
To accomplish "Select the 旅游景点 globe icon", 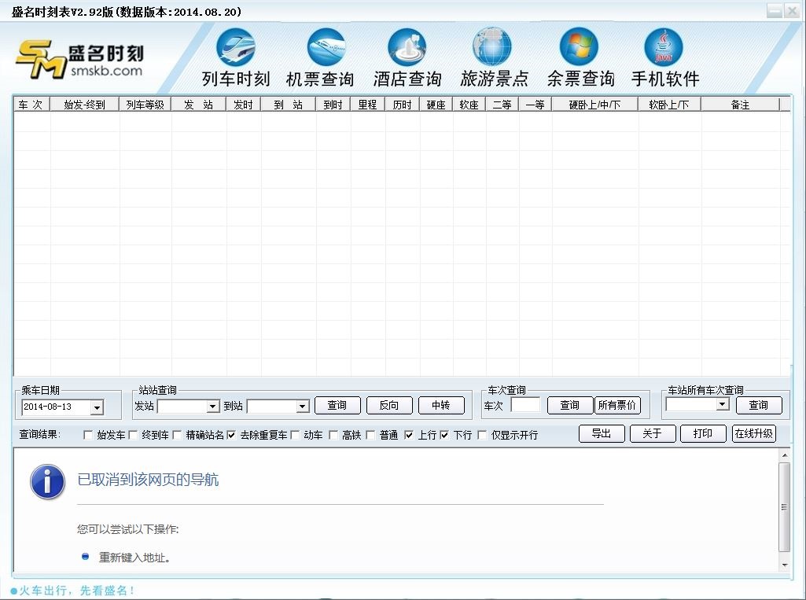I will click(492, 48).
